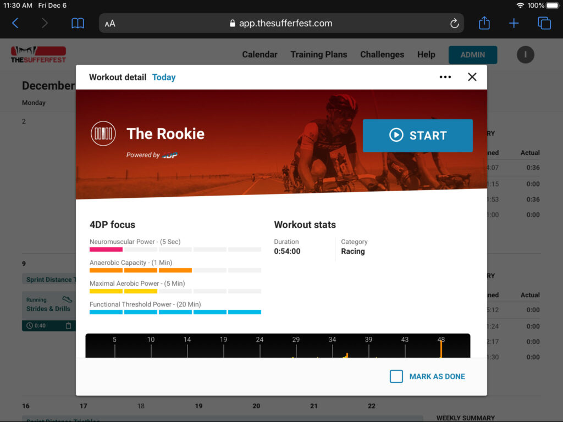
Task: Click the 34 minute timeline marker
Action: 332,340
